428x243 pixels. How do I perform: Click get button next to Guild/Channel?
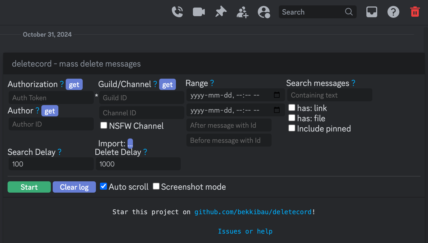coord(168,84)
